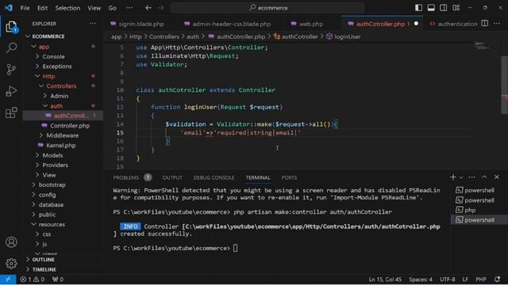Create a new terminal with plus icon
The width and height of the screenshot is (508, 285).
[453, 177]
